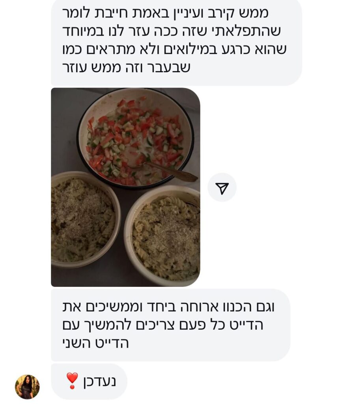Open the food photo attachment
355x404 pixels.
(x=125, y=187)
